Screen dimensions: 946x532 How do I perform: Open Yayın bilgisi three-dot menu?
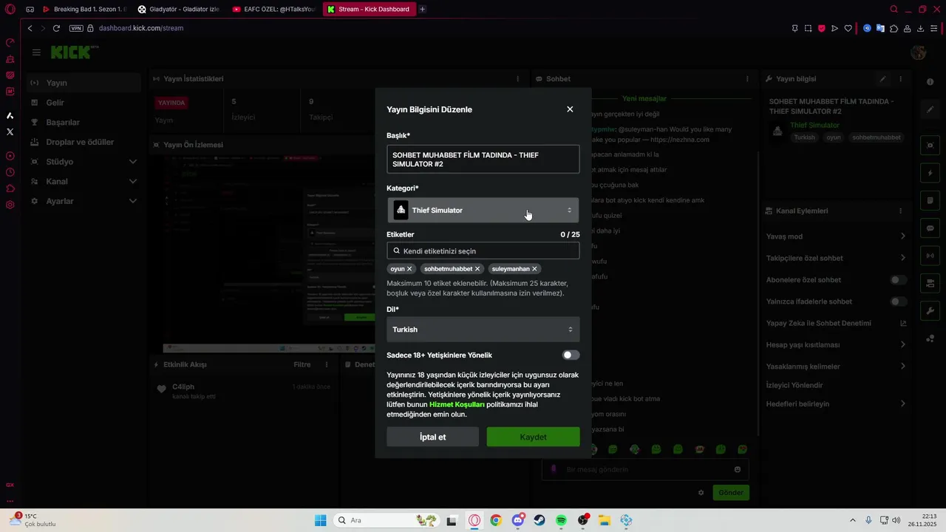[900, 79]
